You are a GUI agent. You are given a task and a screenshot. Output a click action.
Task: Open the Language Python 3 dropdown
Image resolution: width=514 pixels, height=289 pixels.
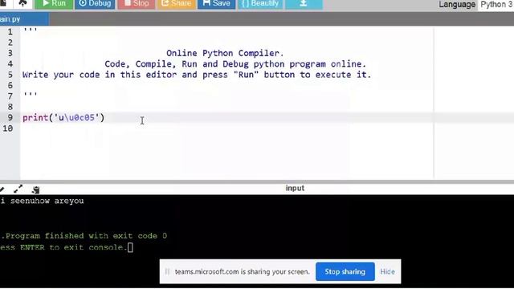coord(496,5)
